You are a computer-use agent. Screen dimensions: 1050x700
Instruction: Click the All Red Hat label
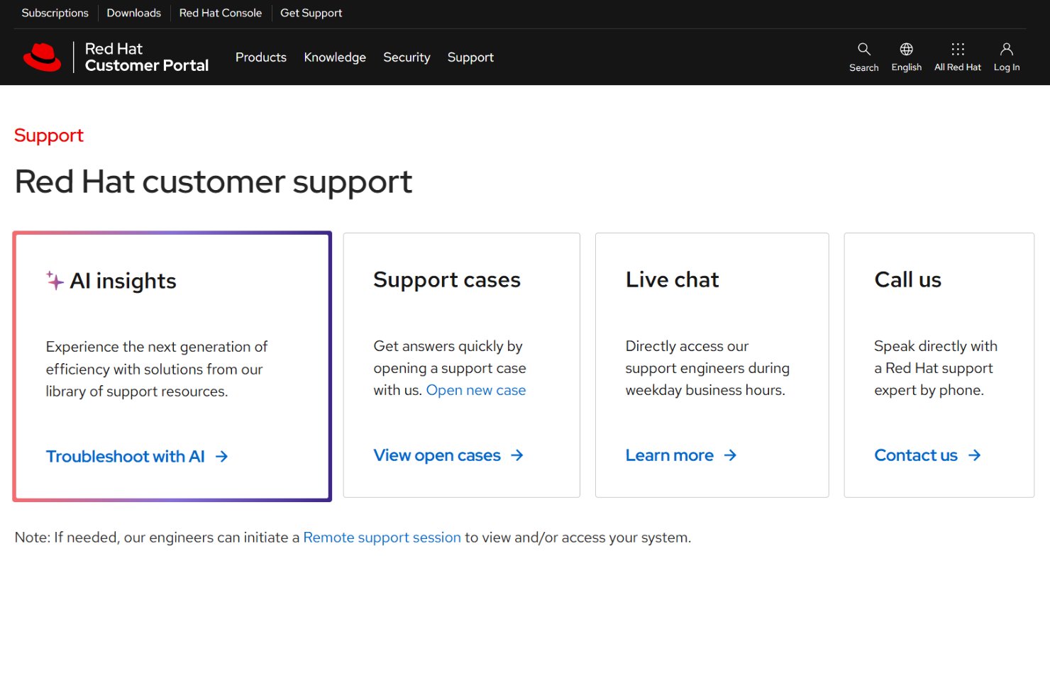pos(958,67)
